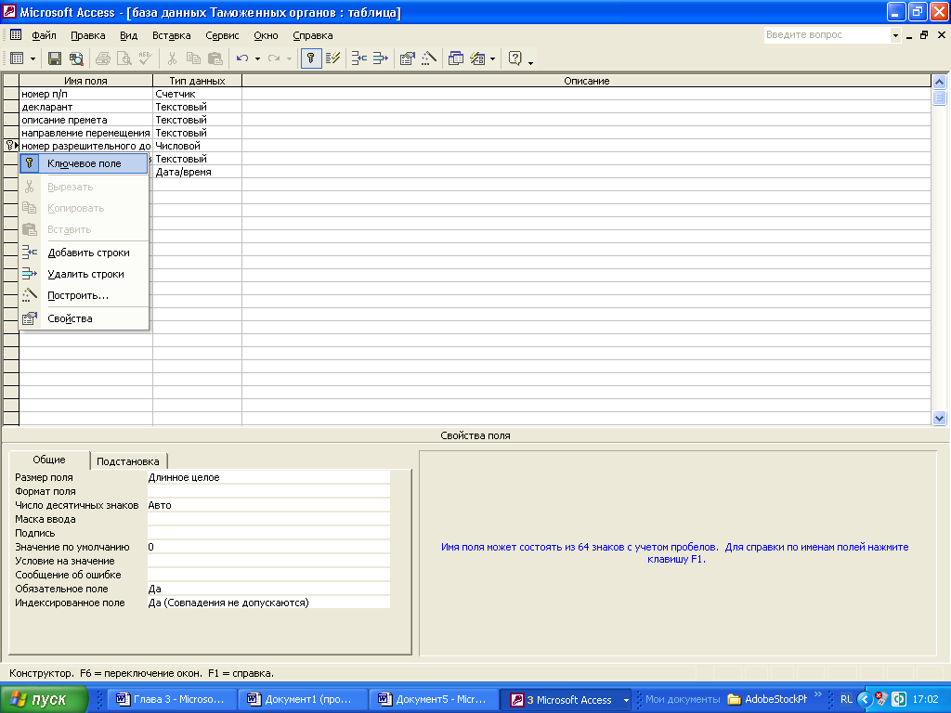Viewport: 951px width, 713px height.
Task: Click the Введите вопрос help box
Action: click(827, 35)
